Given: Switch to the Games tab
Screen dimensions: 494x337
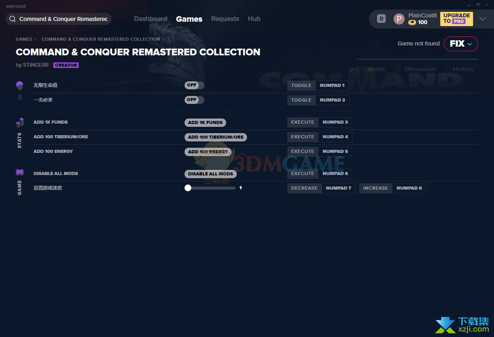Looking at the screenshot, I should click(x=189, y=19).
